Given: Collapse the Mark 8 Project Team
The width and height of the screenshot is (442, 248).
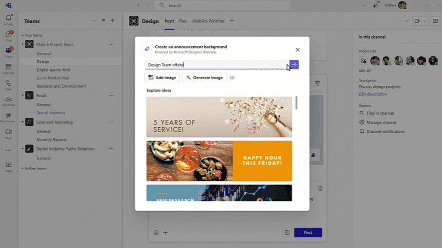Looking at the screenshot, I should (x=23, y=44).
